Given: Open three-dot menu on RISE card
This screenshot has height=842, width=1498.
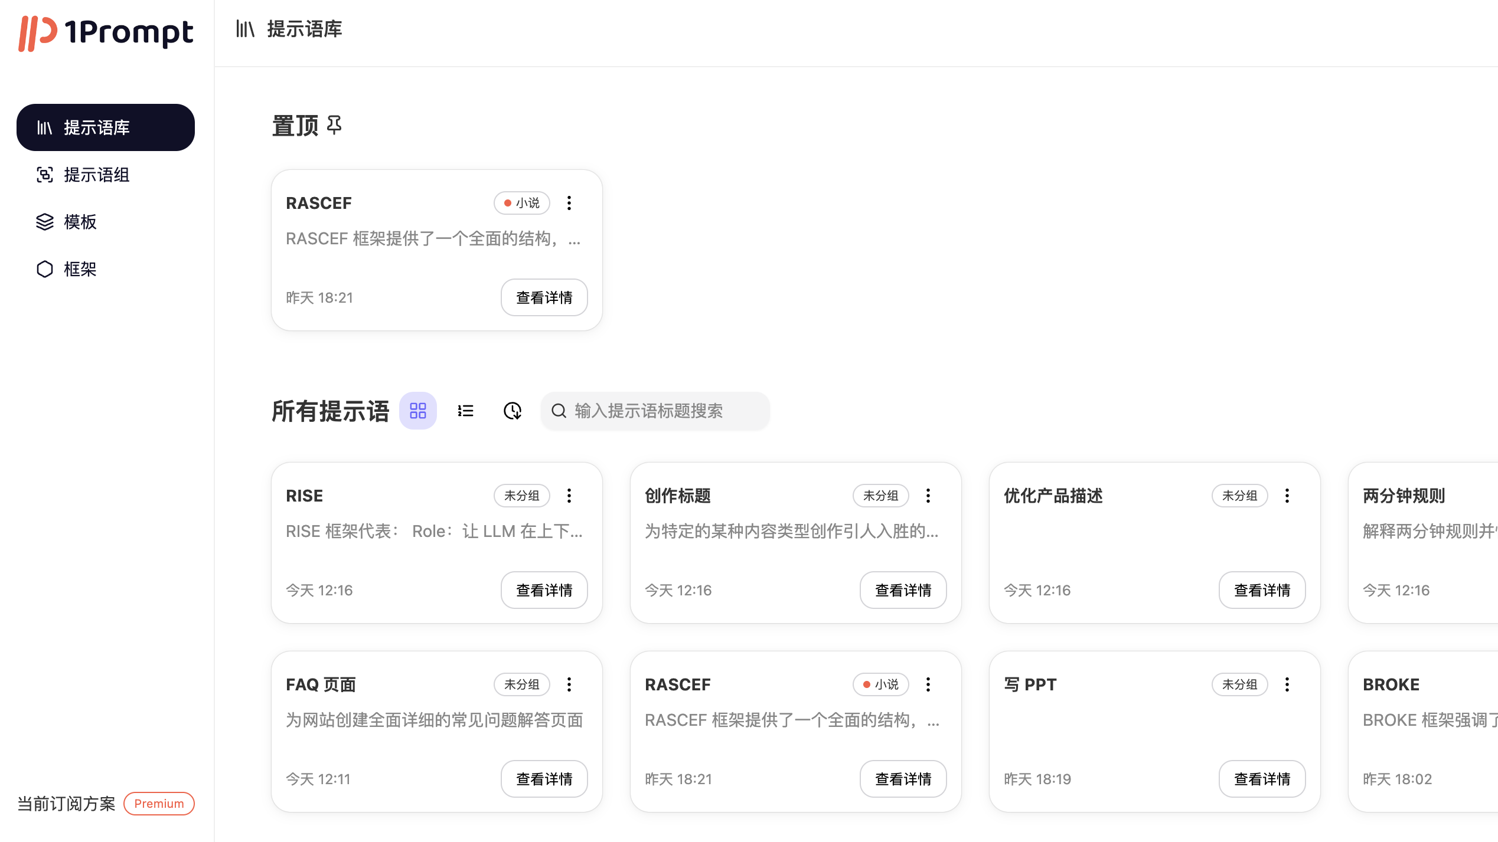Looking at the screenshot, I should [x=569, y=496].
